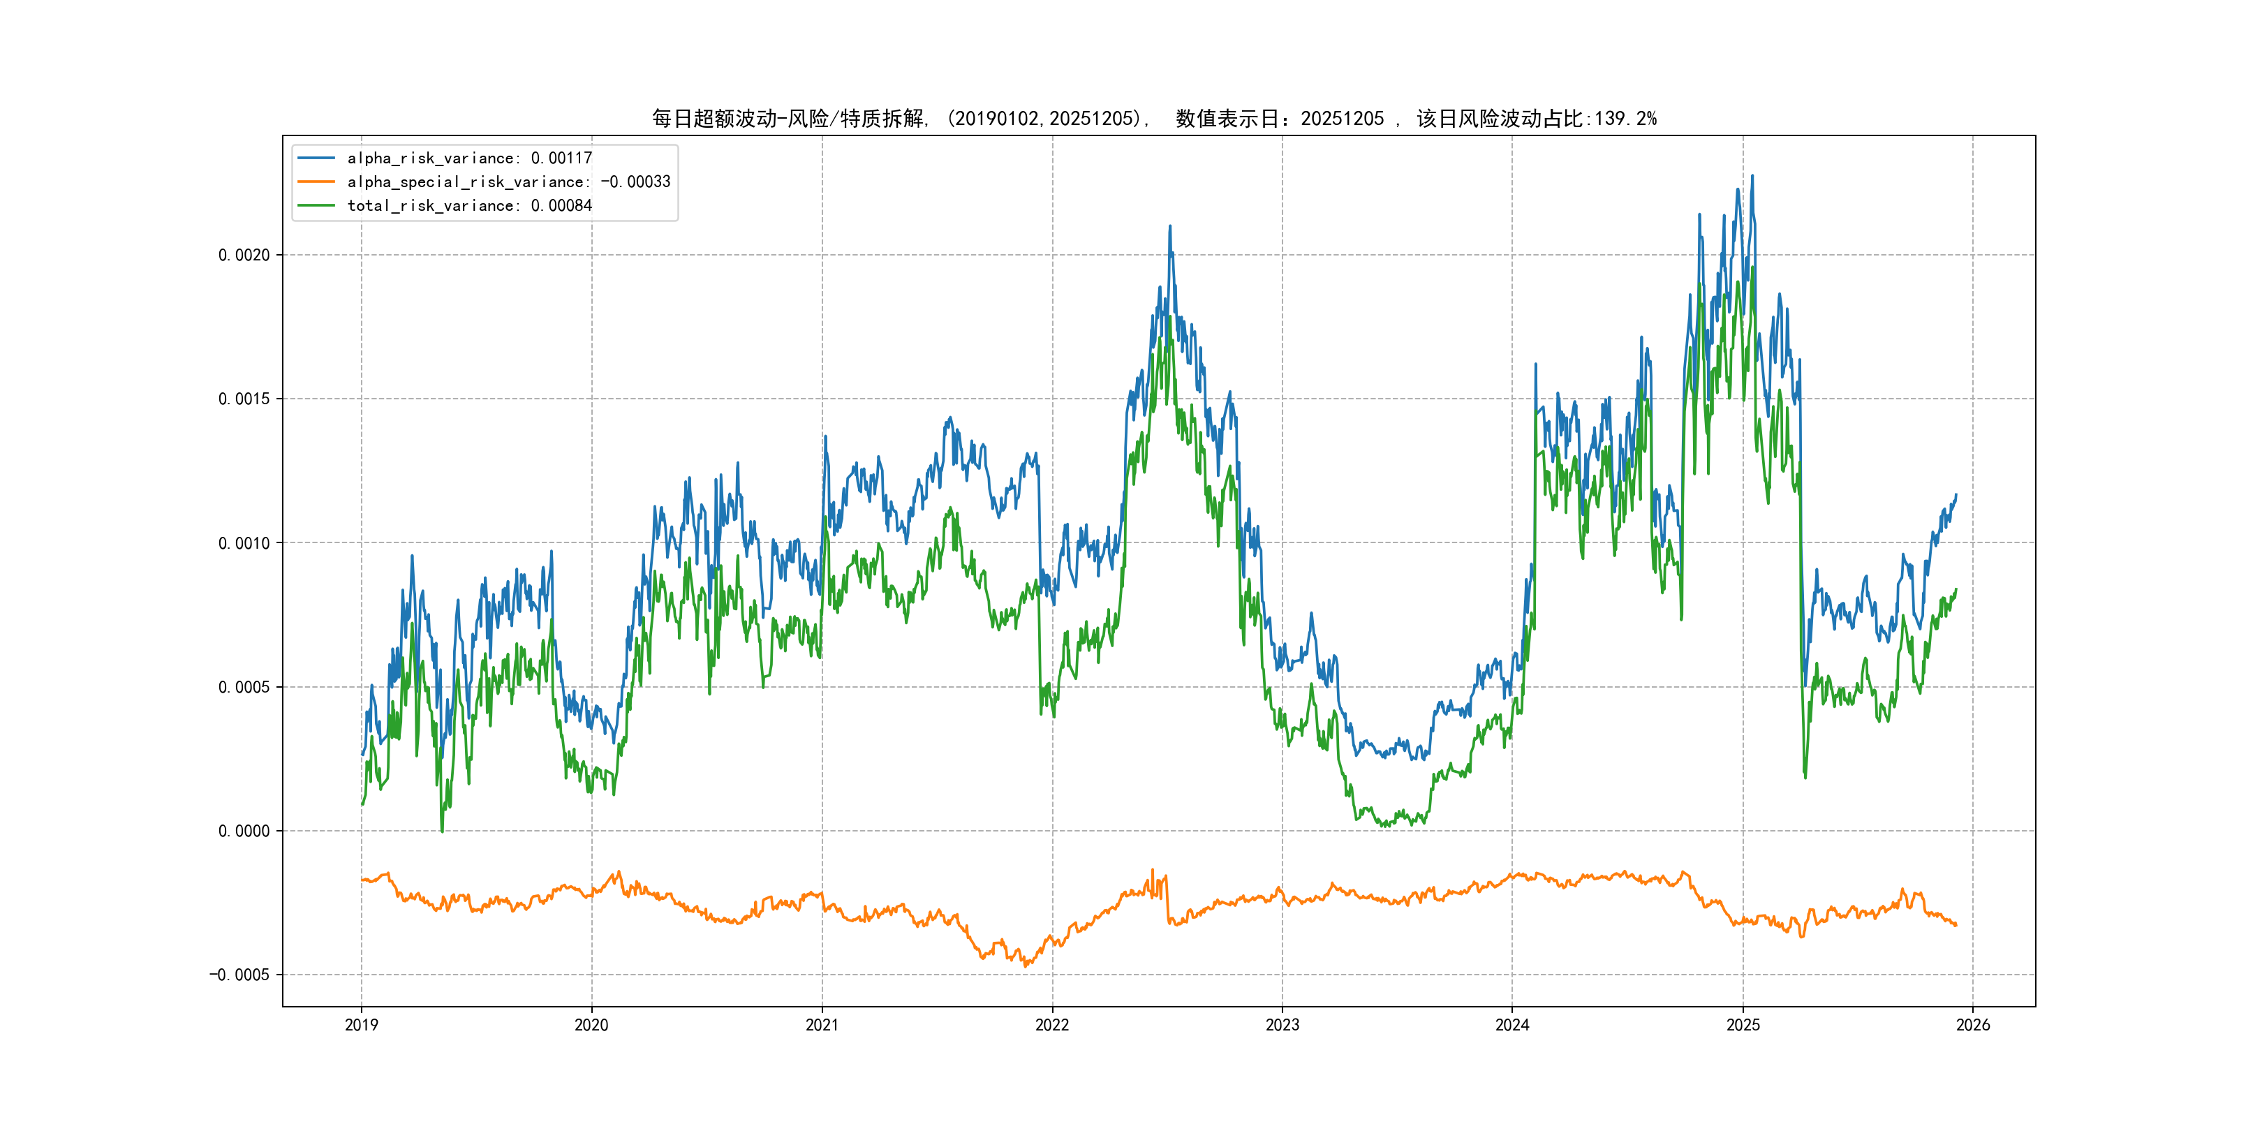Click the 2019 x-axis tick label
This screenshot has height=1131, width=2262.
click(361, 1025)
